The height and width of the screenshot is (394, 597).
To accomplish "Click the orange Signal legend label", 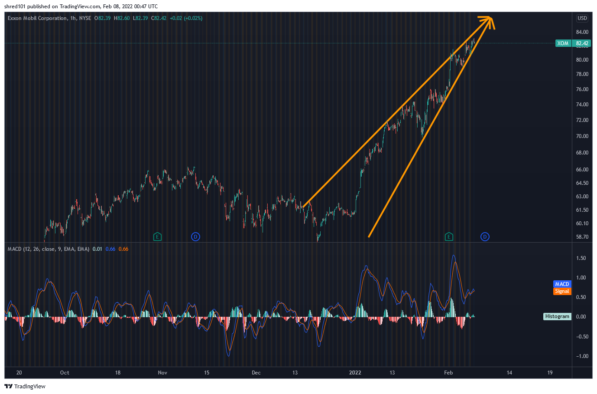I will coord(562,292).
